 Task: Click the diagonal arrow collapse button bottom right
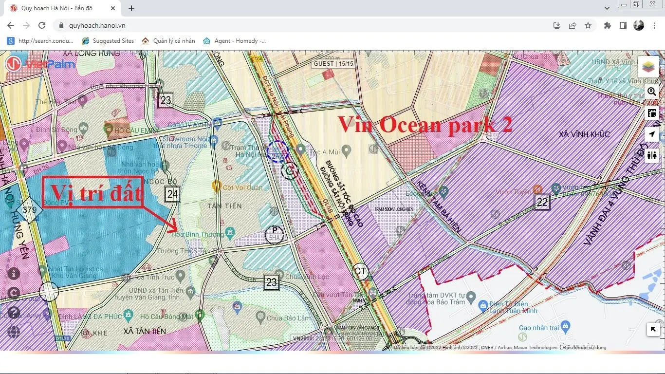point(653,330)
